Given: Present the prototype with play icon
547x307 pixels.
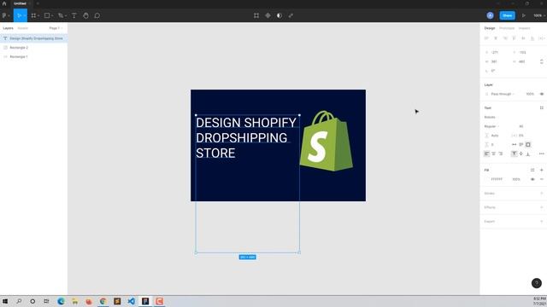Looking at the screenshot, I should point(524,15).
